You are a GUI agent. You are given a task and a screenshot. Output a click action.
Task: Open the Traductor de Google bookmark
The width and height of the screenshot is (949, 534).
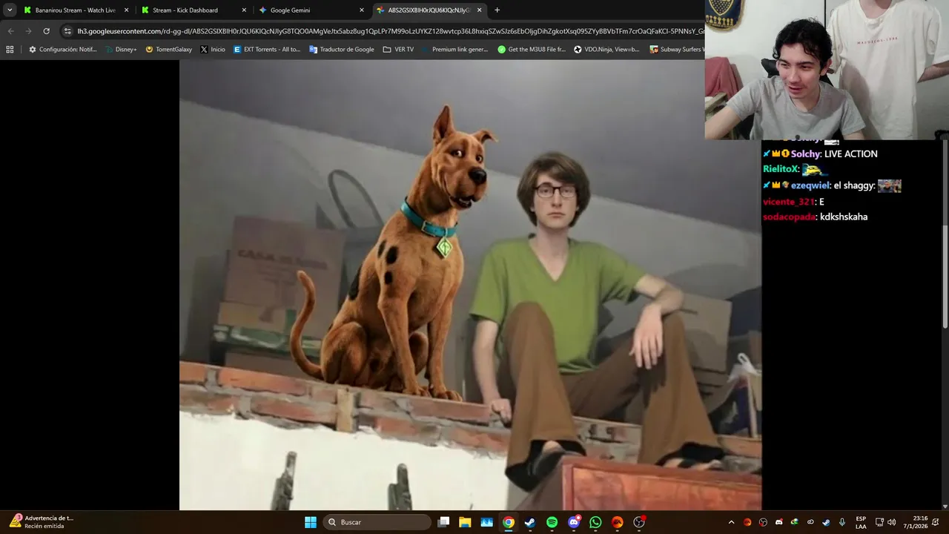point(341,50)
